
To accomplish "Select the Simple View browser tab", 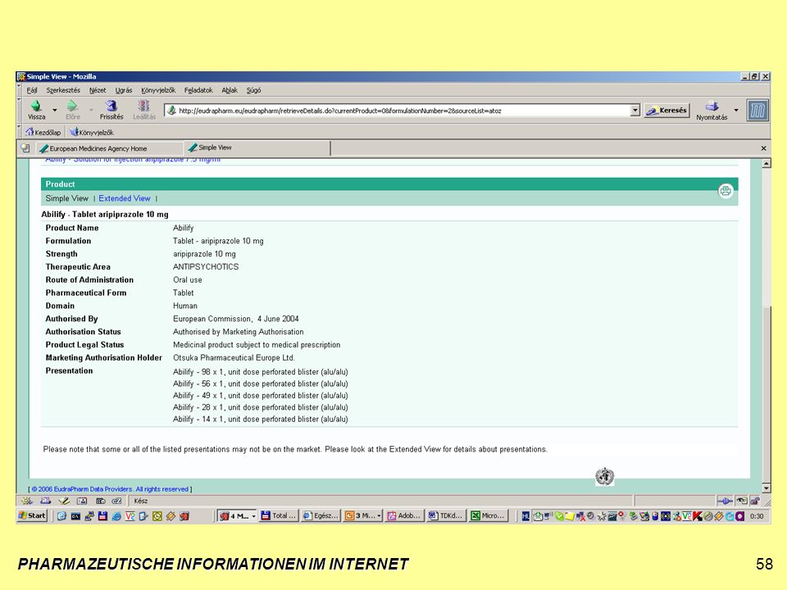I will tap(257, 148).
